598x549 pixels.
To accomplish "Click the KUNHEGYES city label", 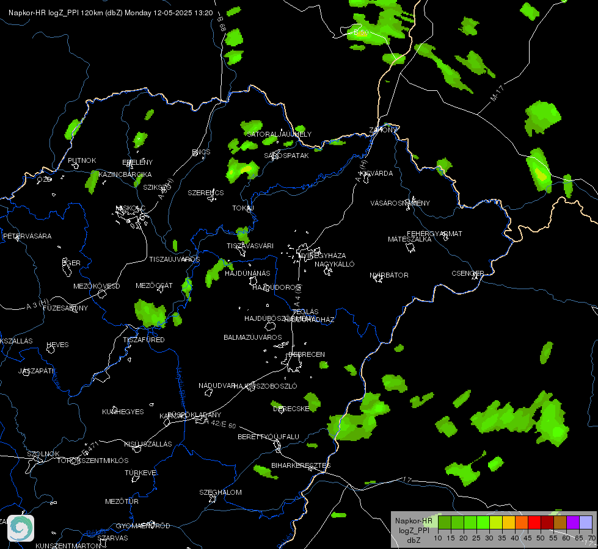I will [x=123, y=412].
